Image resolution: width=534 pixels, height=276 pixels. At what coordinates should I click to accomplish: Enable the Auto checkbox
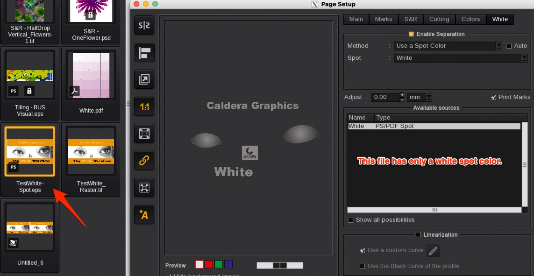click(509, 46)
